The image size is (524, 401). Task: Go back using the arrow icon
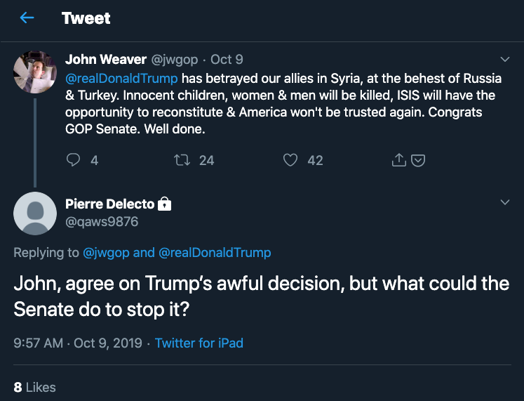click(x=27, y=18)
